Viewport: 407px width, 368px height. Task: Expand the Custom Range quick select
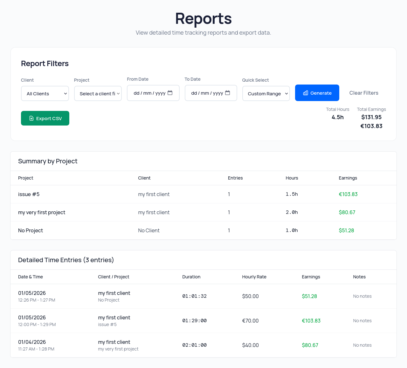click(x=266, y=93)
